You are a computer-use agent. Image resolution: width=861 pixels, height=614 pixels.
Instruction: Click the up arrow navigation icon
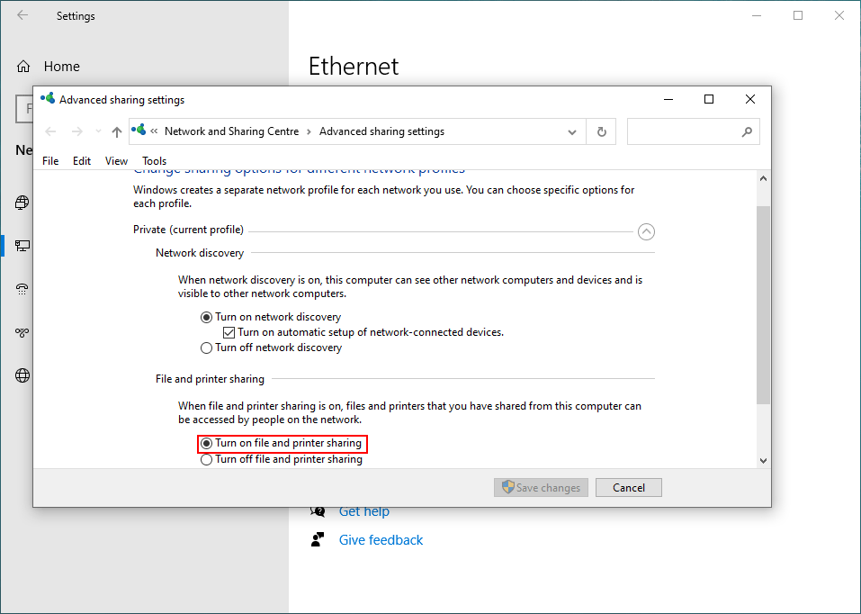[116, 131]
